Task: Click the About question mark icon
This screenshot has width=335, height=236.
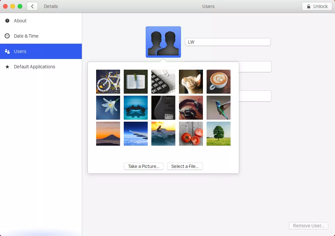Action: (x=7, y=21)
